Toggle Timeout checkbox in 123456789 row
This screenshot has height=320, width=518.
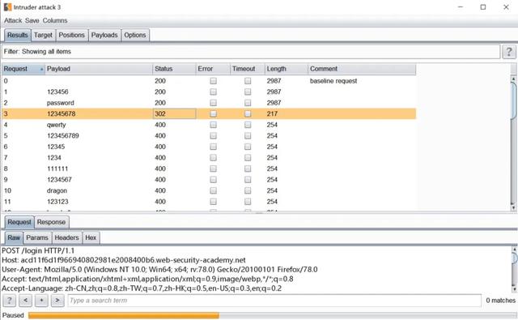click(x=248, y=136)
